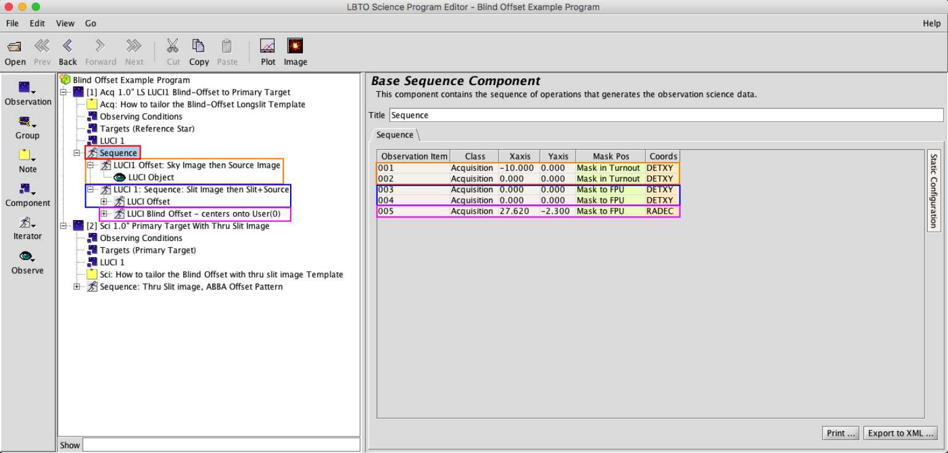Image resolution: width=948 pixels, height=453 pixels.
Task: Click the Coords column header
Action: coord(663,157)
